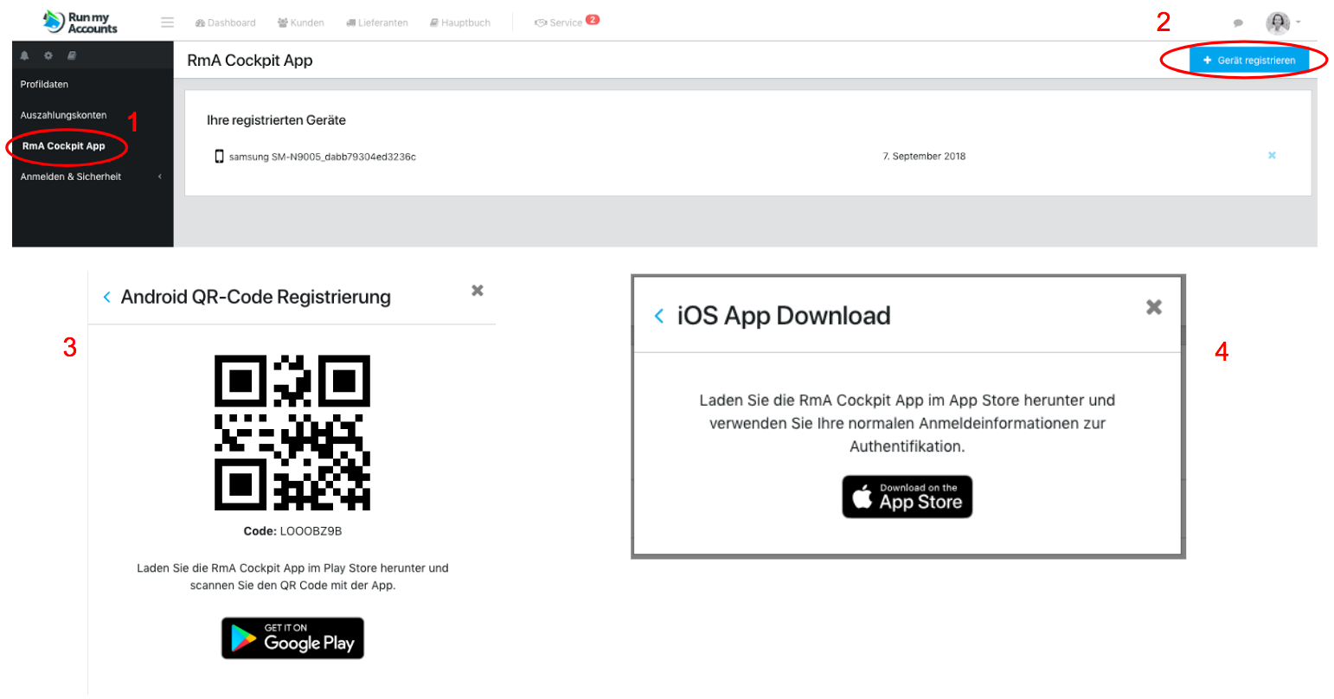Remove the samsung SM-N9005 device
The height and width of the screenshot is (699, 1334).
coord(1272,156)
